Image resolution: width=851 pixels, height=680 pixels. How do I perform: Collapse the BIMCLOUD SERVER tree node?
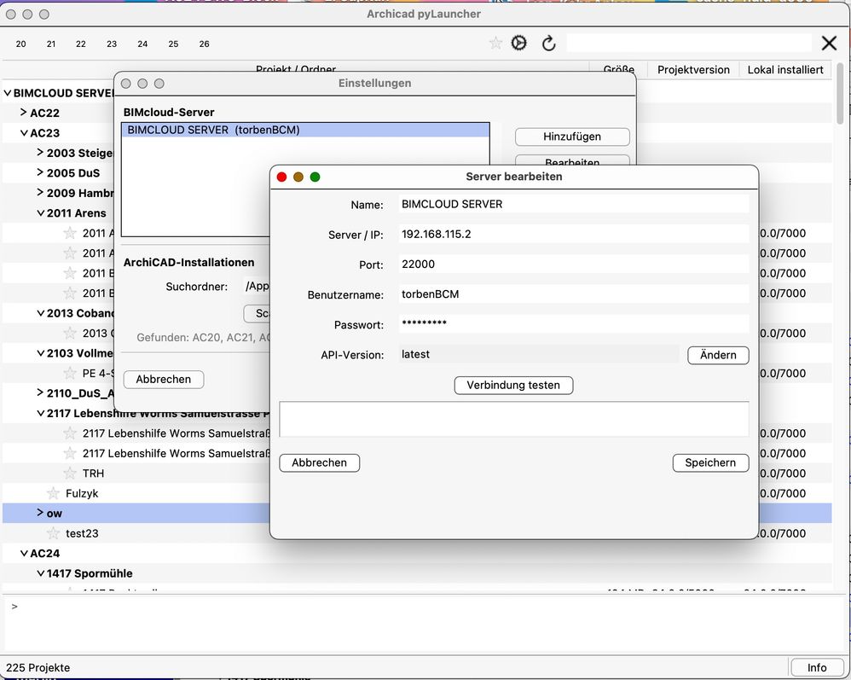pos(8,93)
